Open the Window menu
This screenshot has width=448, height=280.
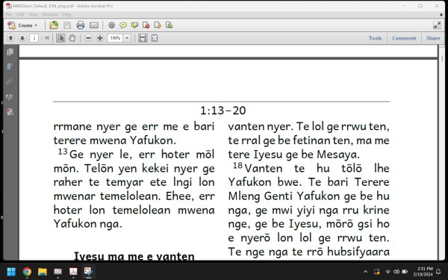click(50, 15)
